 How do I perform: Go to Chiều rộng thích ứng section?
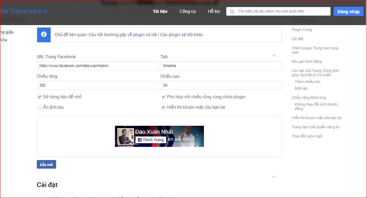click(309, 97)
